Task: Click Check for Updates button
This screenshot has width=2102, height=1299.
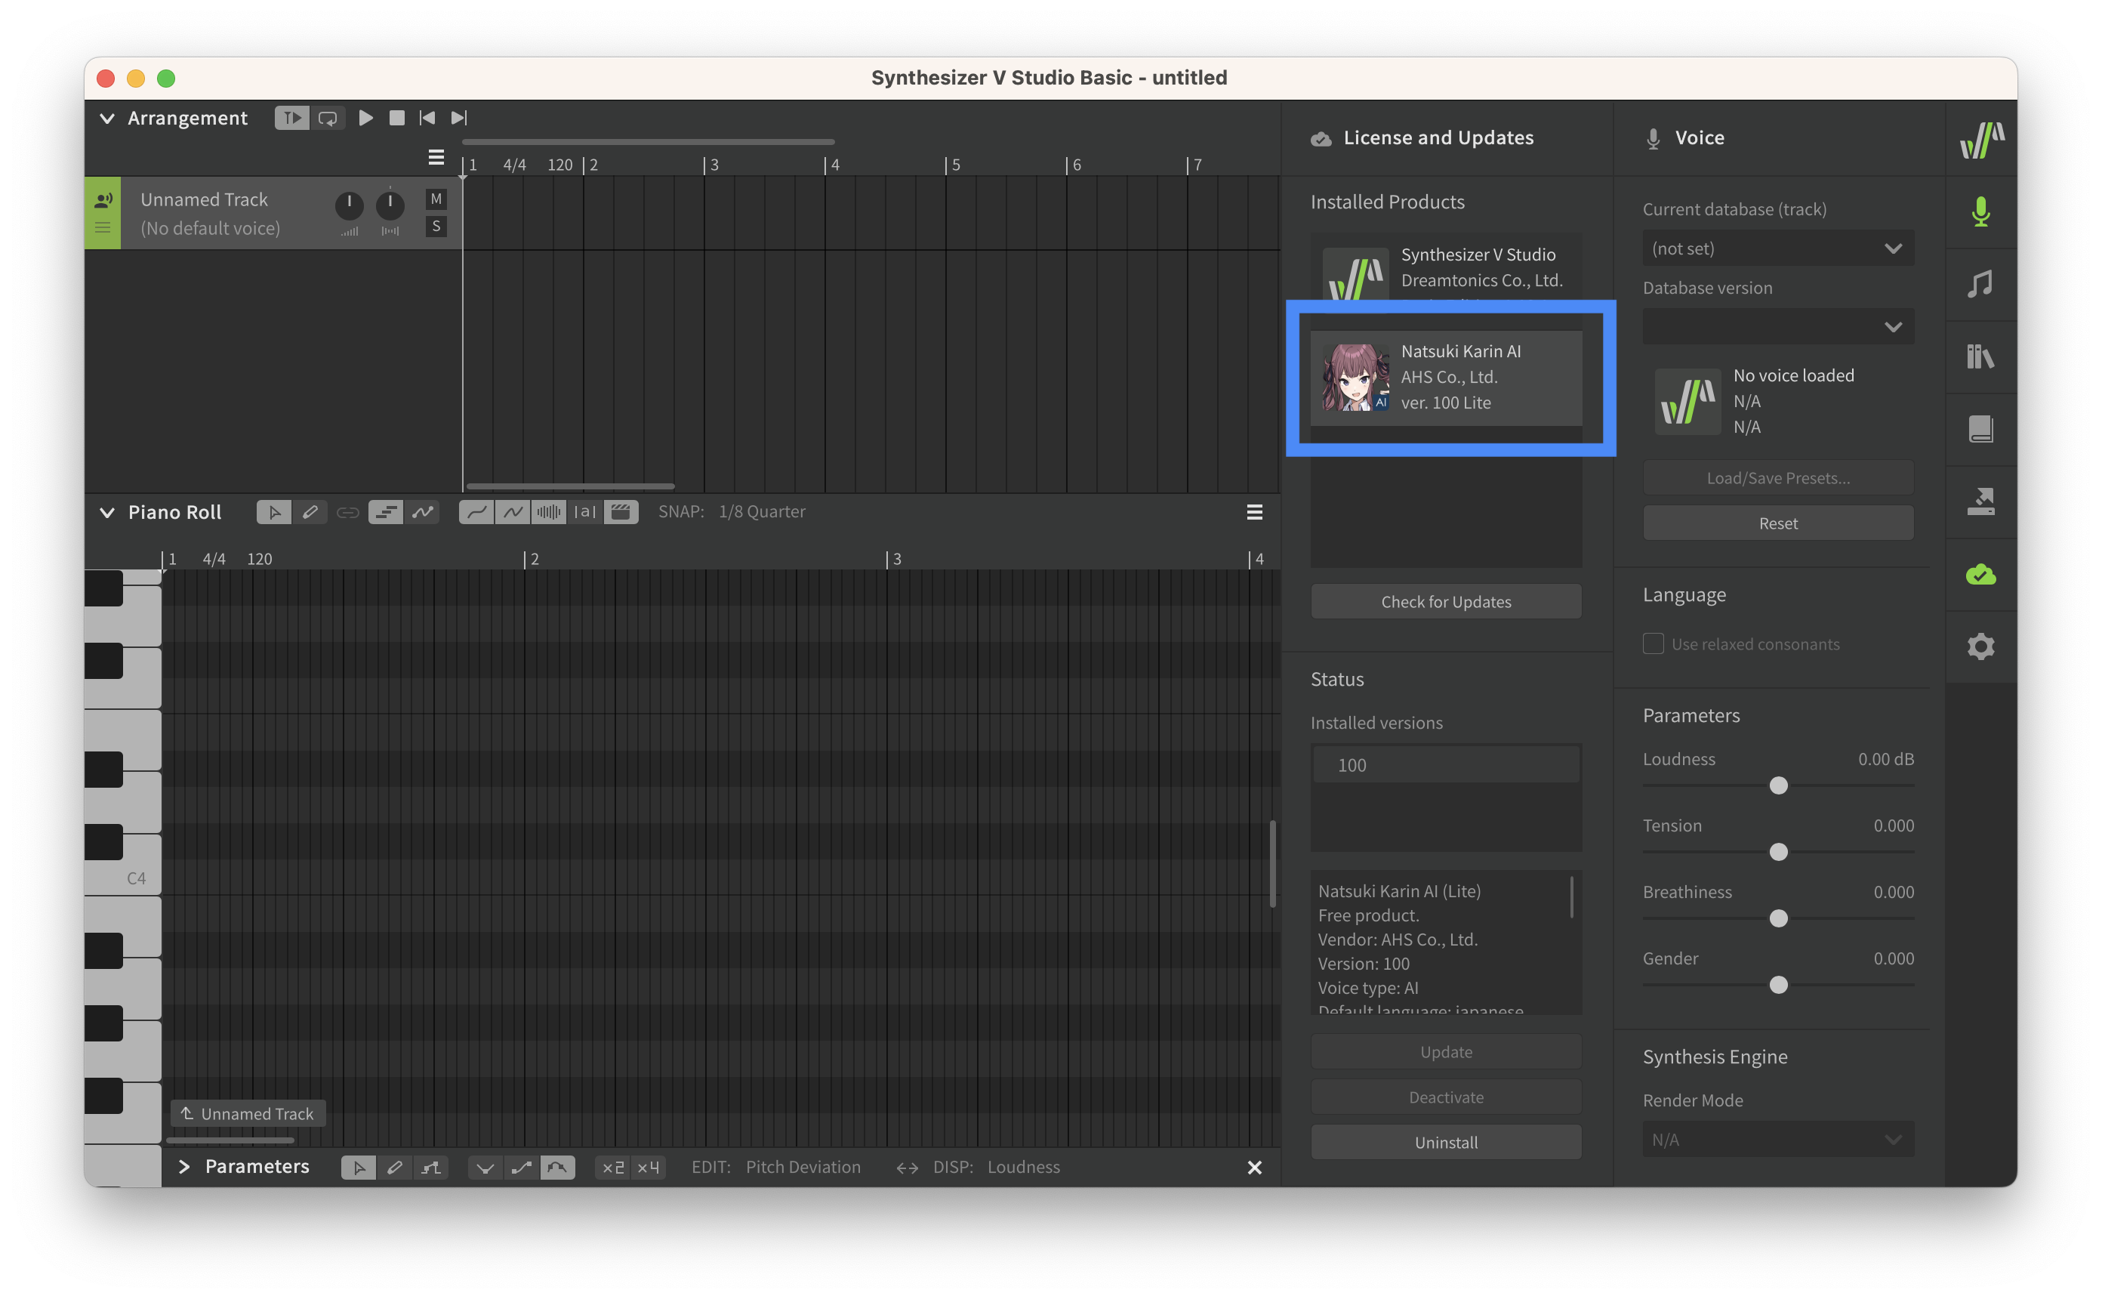Action: 1446,601
